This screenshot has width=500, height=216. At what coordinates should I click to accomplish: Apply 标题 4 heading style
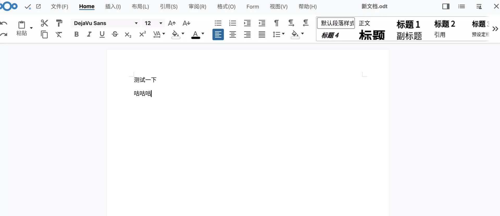pyautogui.click(x=330, y=35)
